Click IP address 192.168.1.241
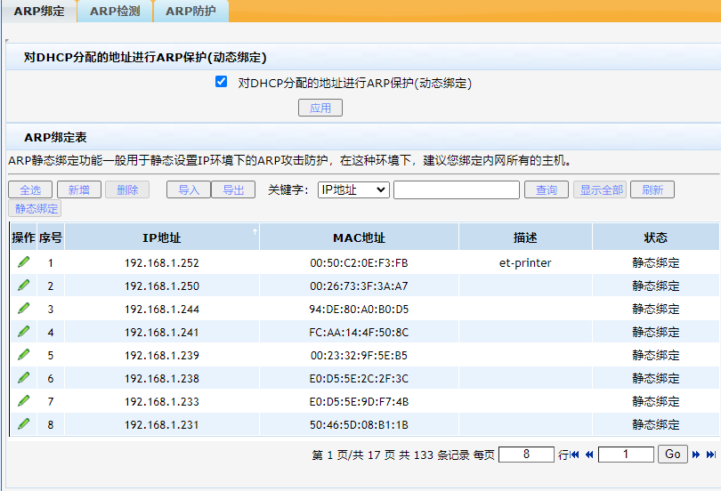721x491 pixels. pos(162,332)
